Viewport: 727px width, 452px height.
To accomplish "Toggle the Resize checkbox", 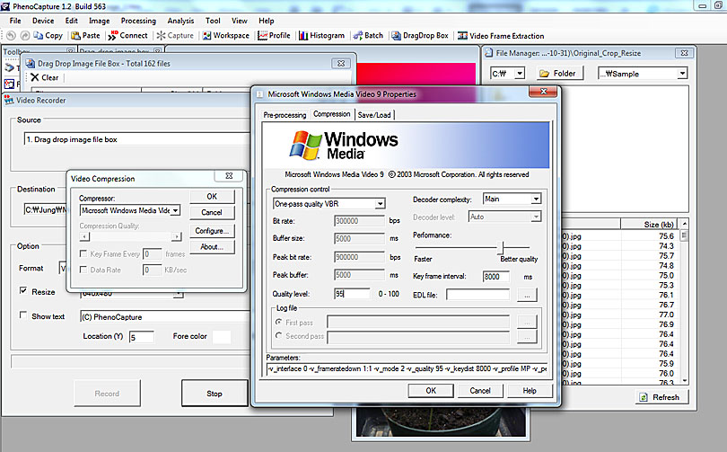I will click(x=24, y=291).
